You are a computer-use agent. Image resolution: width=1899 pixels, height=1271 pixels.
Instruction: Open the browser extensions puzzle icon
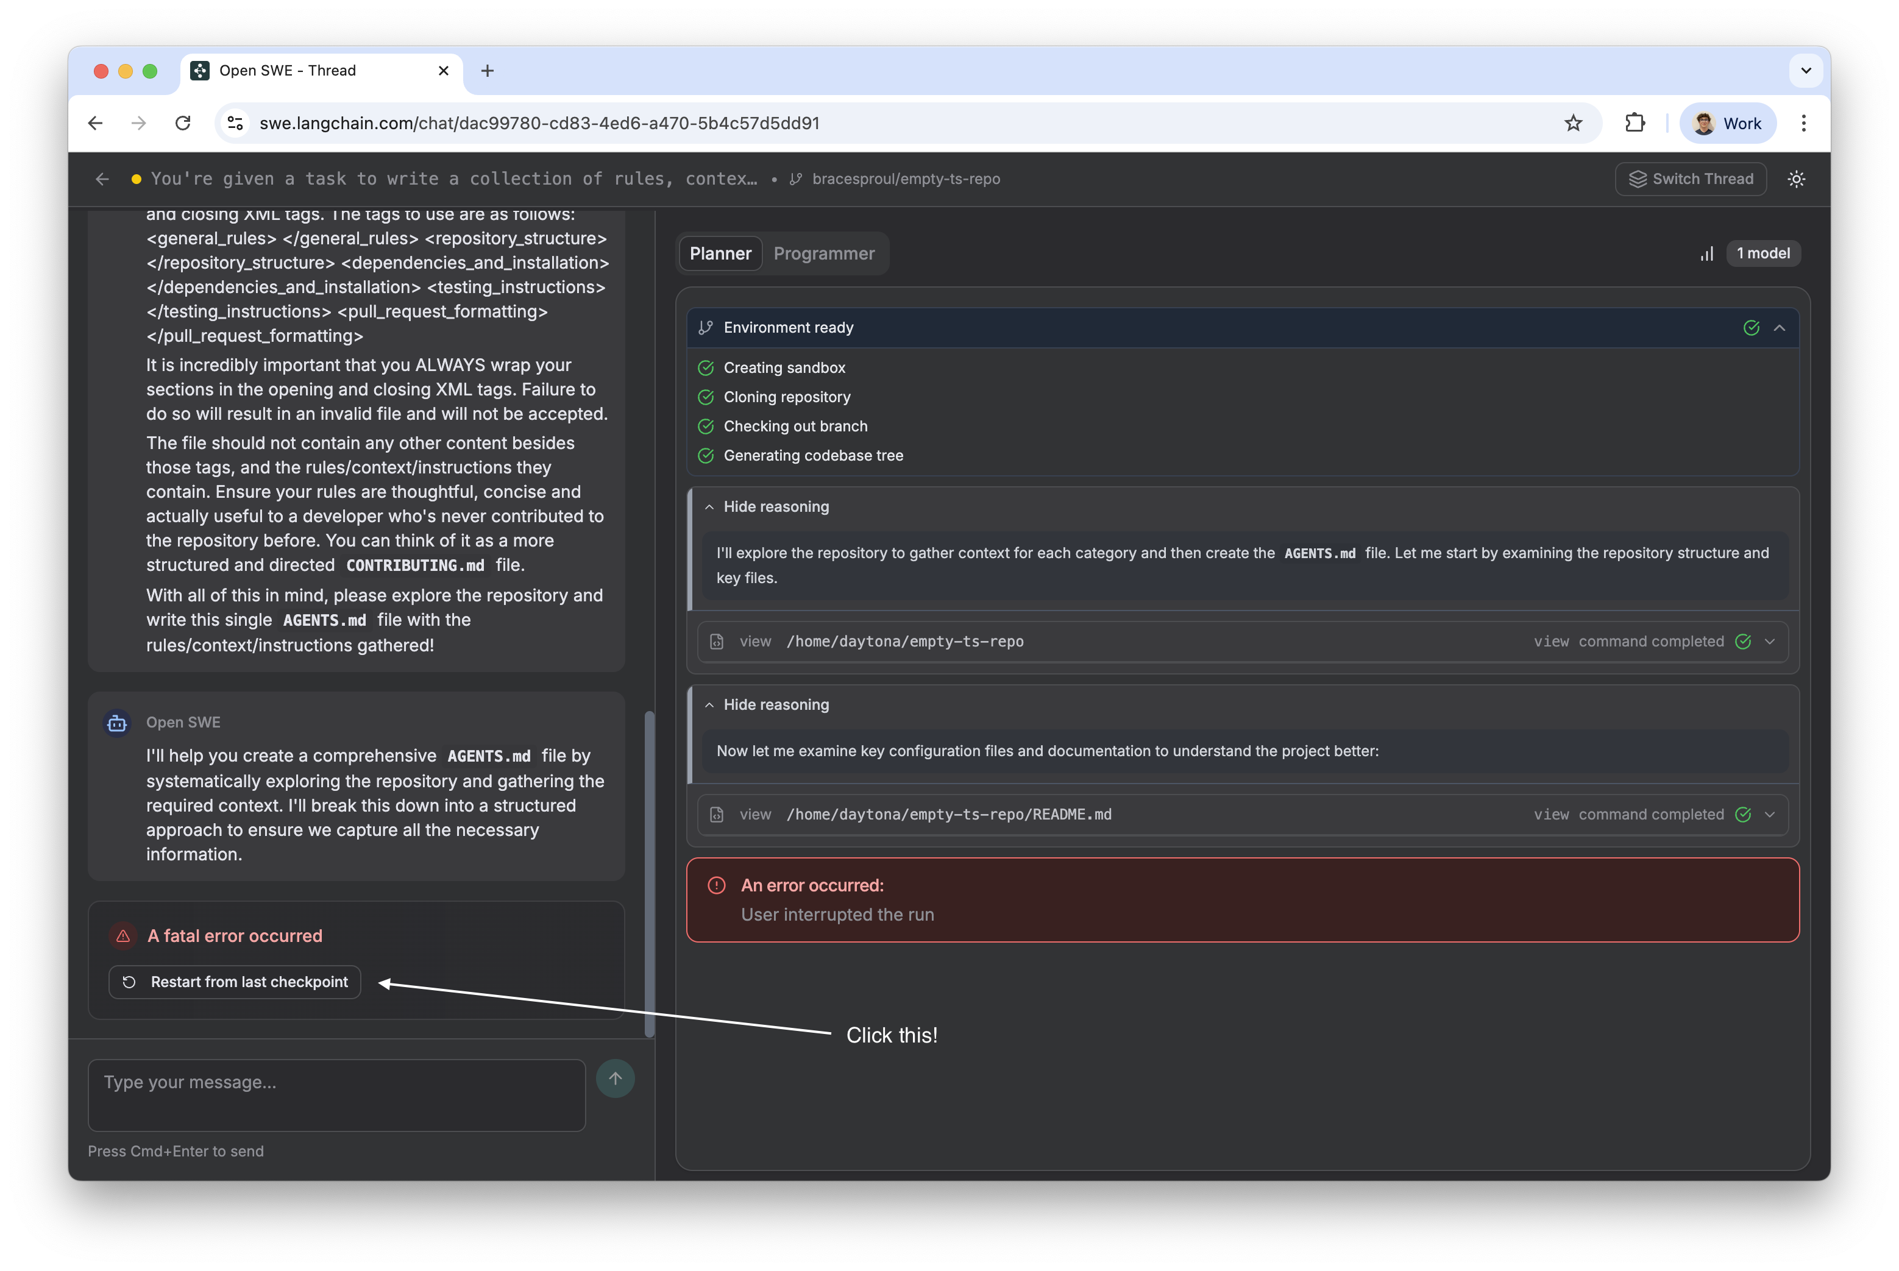coord(1635,123)
